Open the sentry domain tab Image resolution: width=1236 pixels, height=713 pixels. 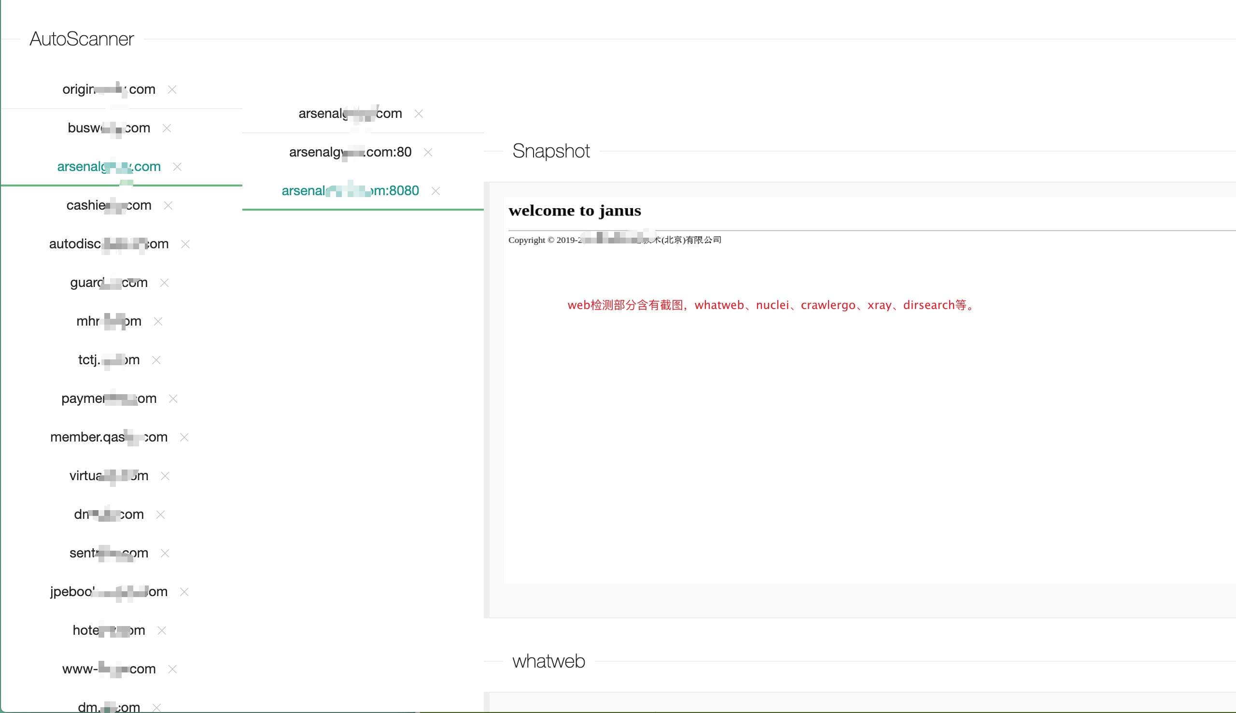109,554
